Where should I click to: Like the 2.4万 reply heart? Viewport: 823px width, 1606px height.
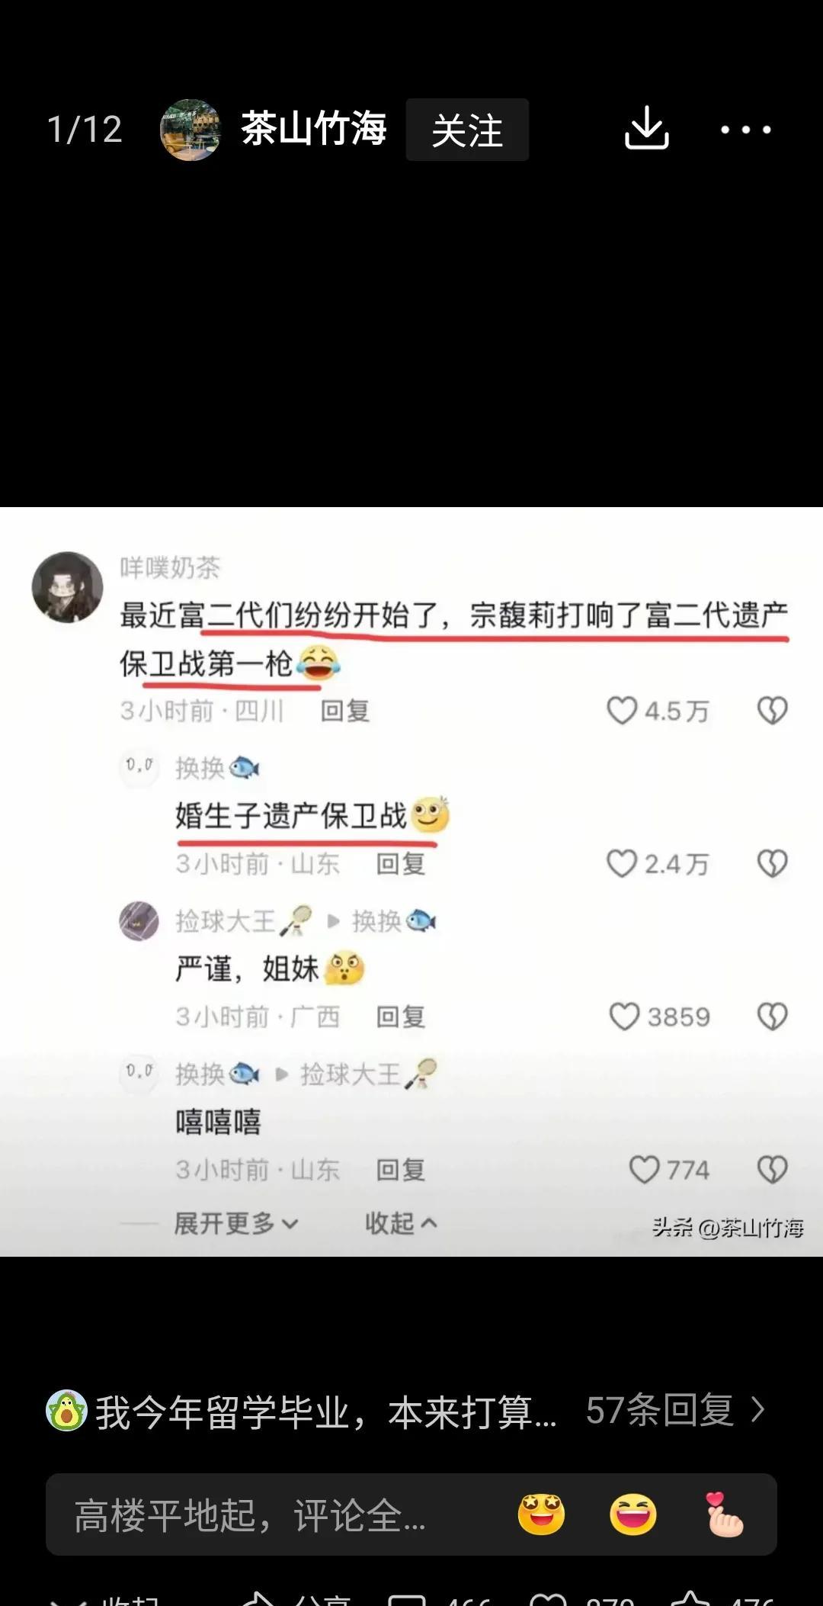tap(622, 864)
